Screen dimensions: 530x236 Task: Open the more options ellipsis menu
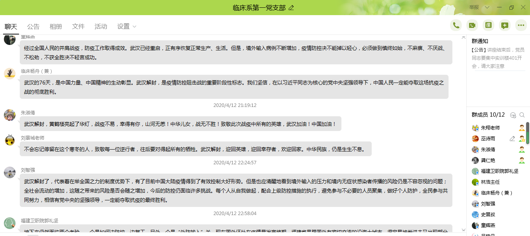click(x=521, y=26)
